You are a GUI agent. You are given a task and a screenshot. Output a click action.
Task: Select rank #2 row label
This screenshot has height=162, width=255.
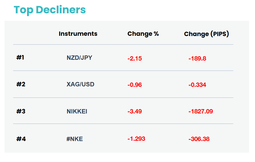(x=21, y=84)
